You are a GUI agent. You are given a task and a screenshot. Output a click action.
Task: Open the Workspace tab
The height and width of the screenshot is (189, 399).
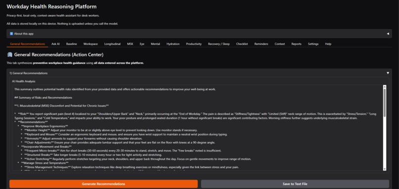click(91, 44)
